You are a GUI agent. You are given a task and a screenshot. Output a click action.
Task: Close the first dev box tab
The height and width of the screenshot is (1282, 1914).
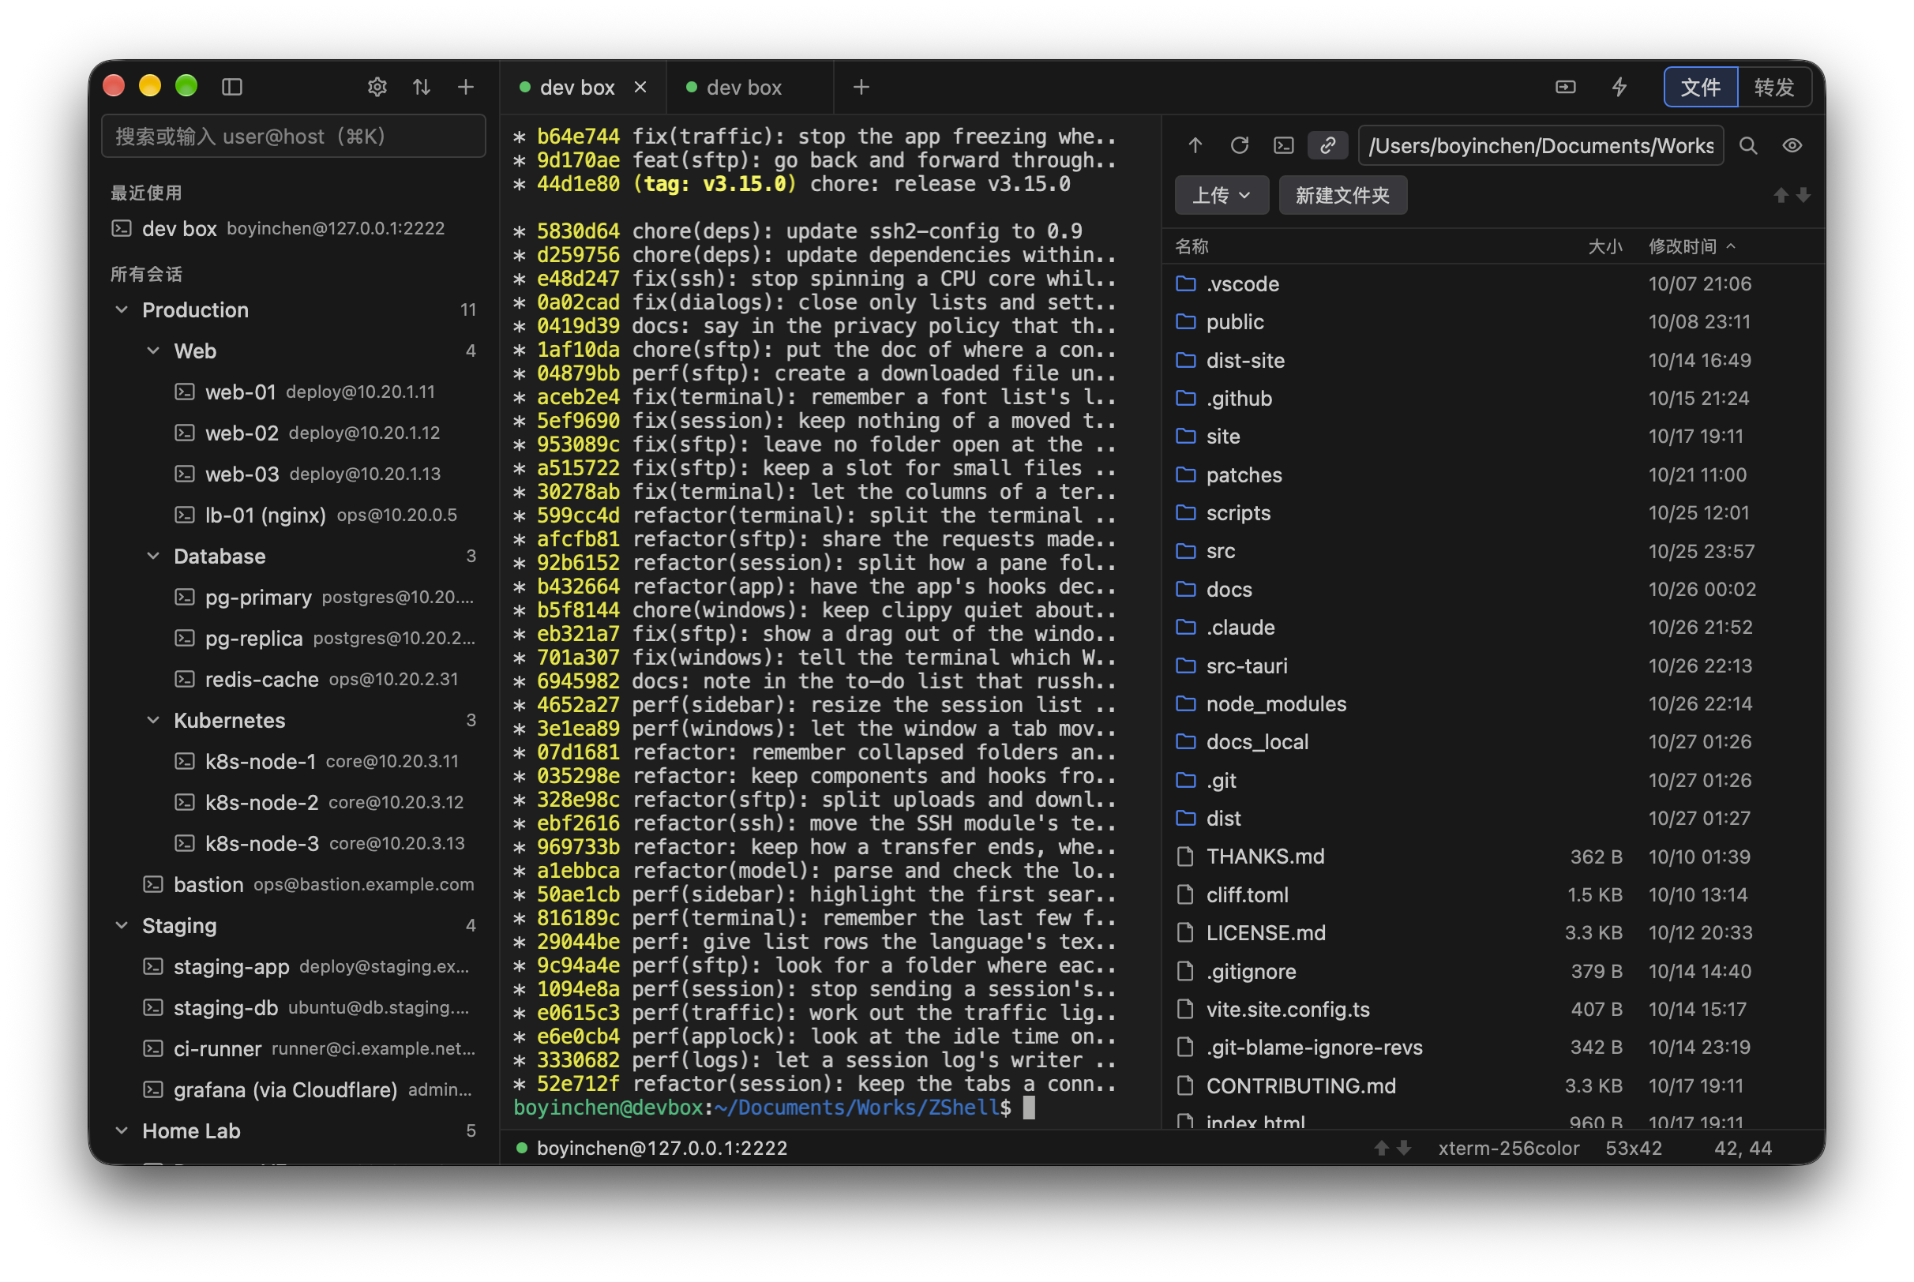pyautogui.click(x=640, y=87)
